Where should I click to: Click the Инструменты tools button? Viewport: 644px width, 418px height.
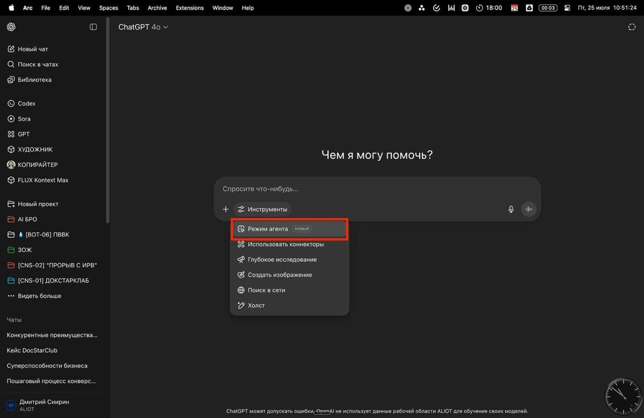click(262, 209)
